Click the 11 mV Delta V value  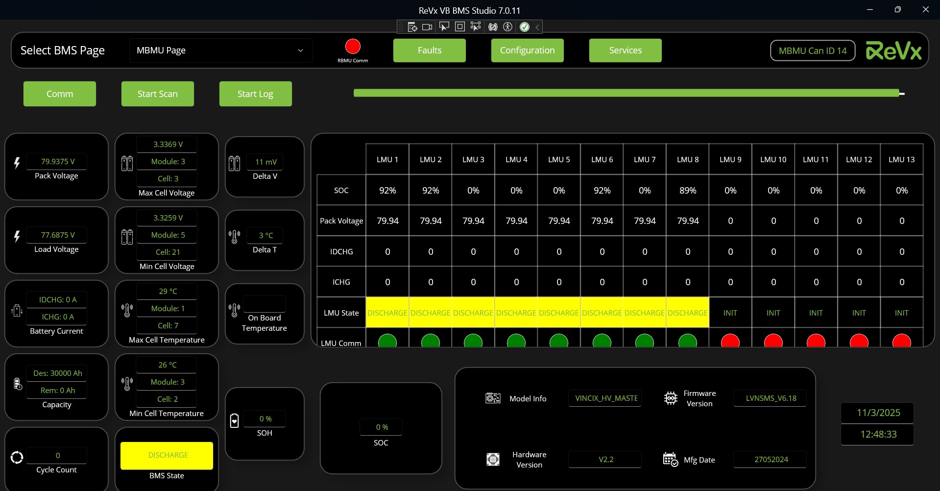click(265, 162)
